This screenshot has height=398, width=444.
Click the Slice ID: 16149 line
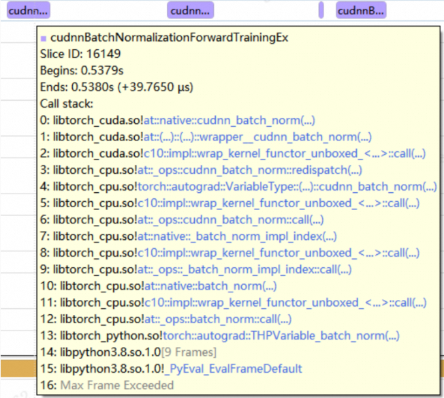tap(80, 54)
